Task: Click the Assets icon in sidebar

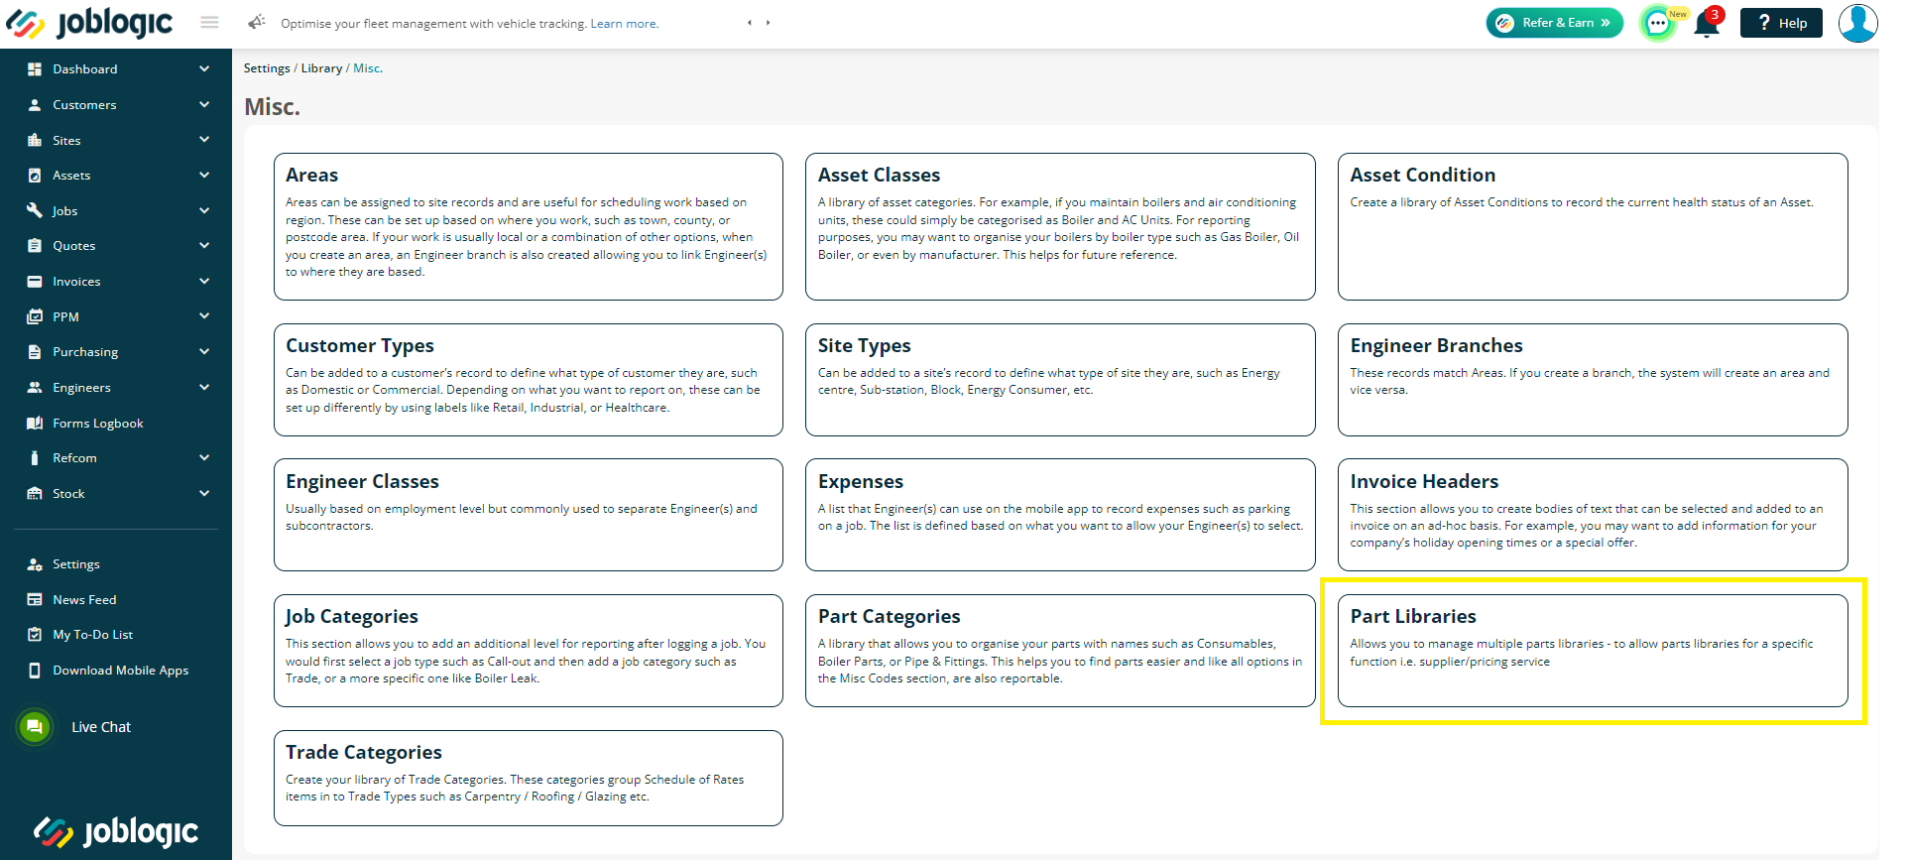Action: point(35,176)
